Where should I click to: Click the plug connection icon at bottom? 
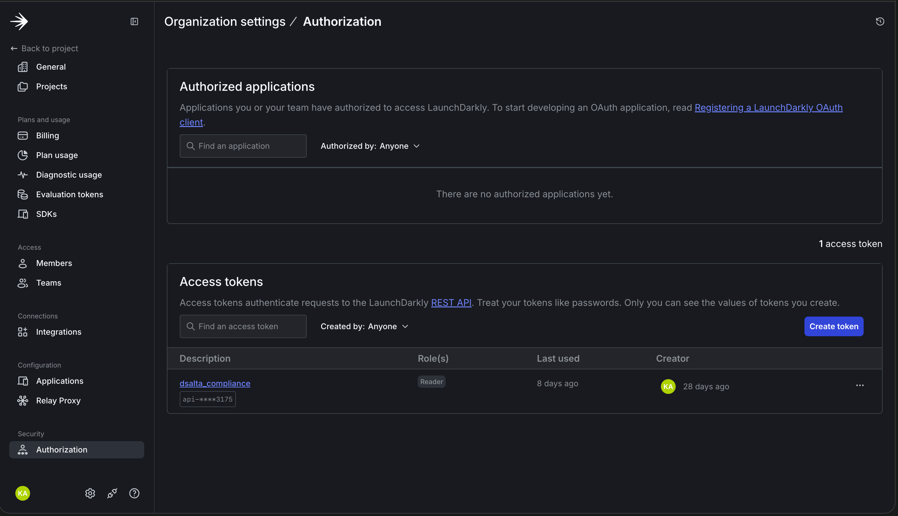pyautogui.click(x=112, y=493)
